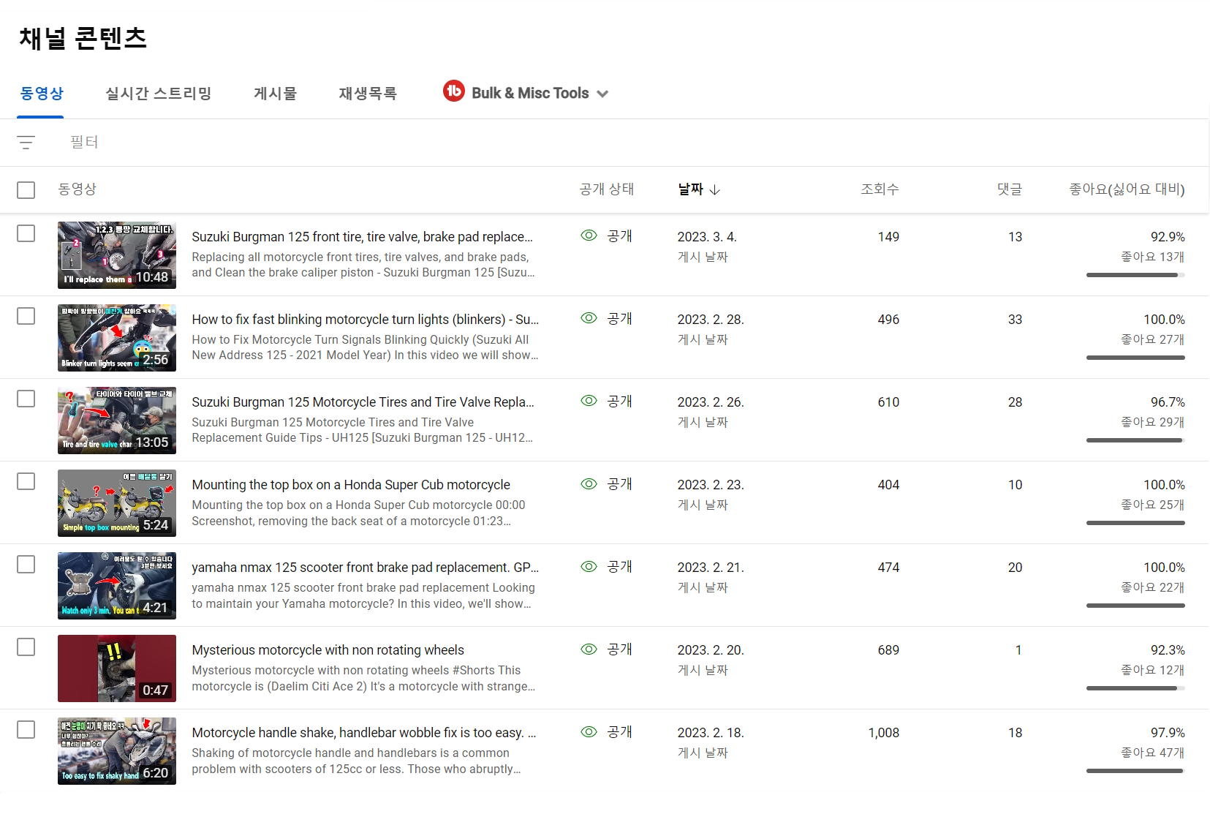
Task: Click the 33 comments count
Action: 1015,320
